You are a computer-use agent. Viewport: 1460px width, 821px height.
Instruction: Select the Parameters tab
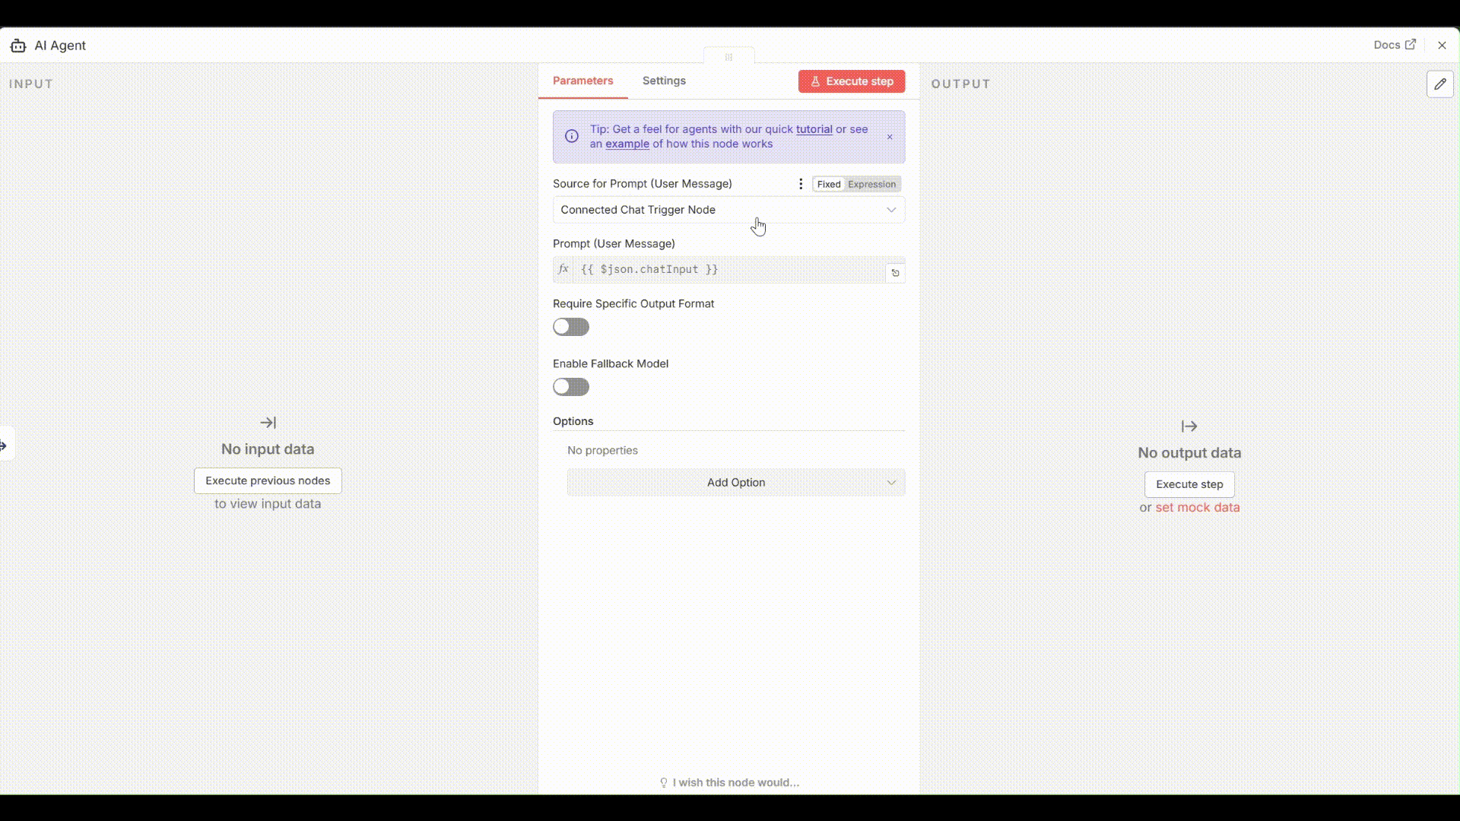[582, 81]
